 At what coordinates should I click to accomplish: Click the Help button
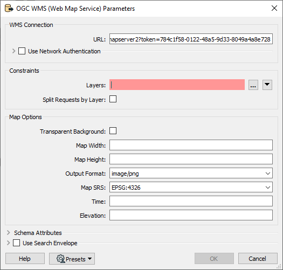[x=25, y=259]
